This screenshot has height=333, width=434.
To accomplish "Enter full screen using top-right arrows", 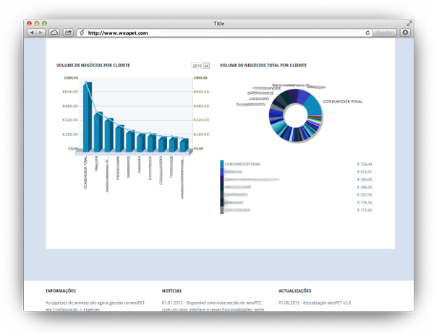I will coord(409,23).
